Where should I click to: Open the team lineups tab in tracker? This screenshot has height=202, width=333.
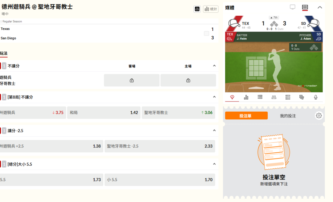pos(274,97)
